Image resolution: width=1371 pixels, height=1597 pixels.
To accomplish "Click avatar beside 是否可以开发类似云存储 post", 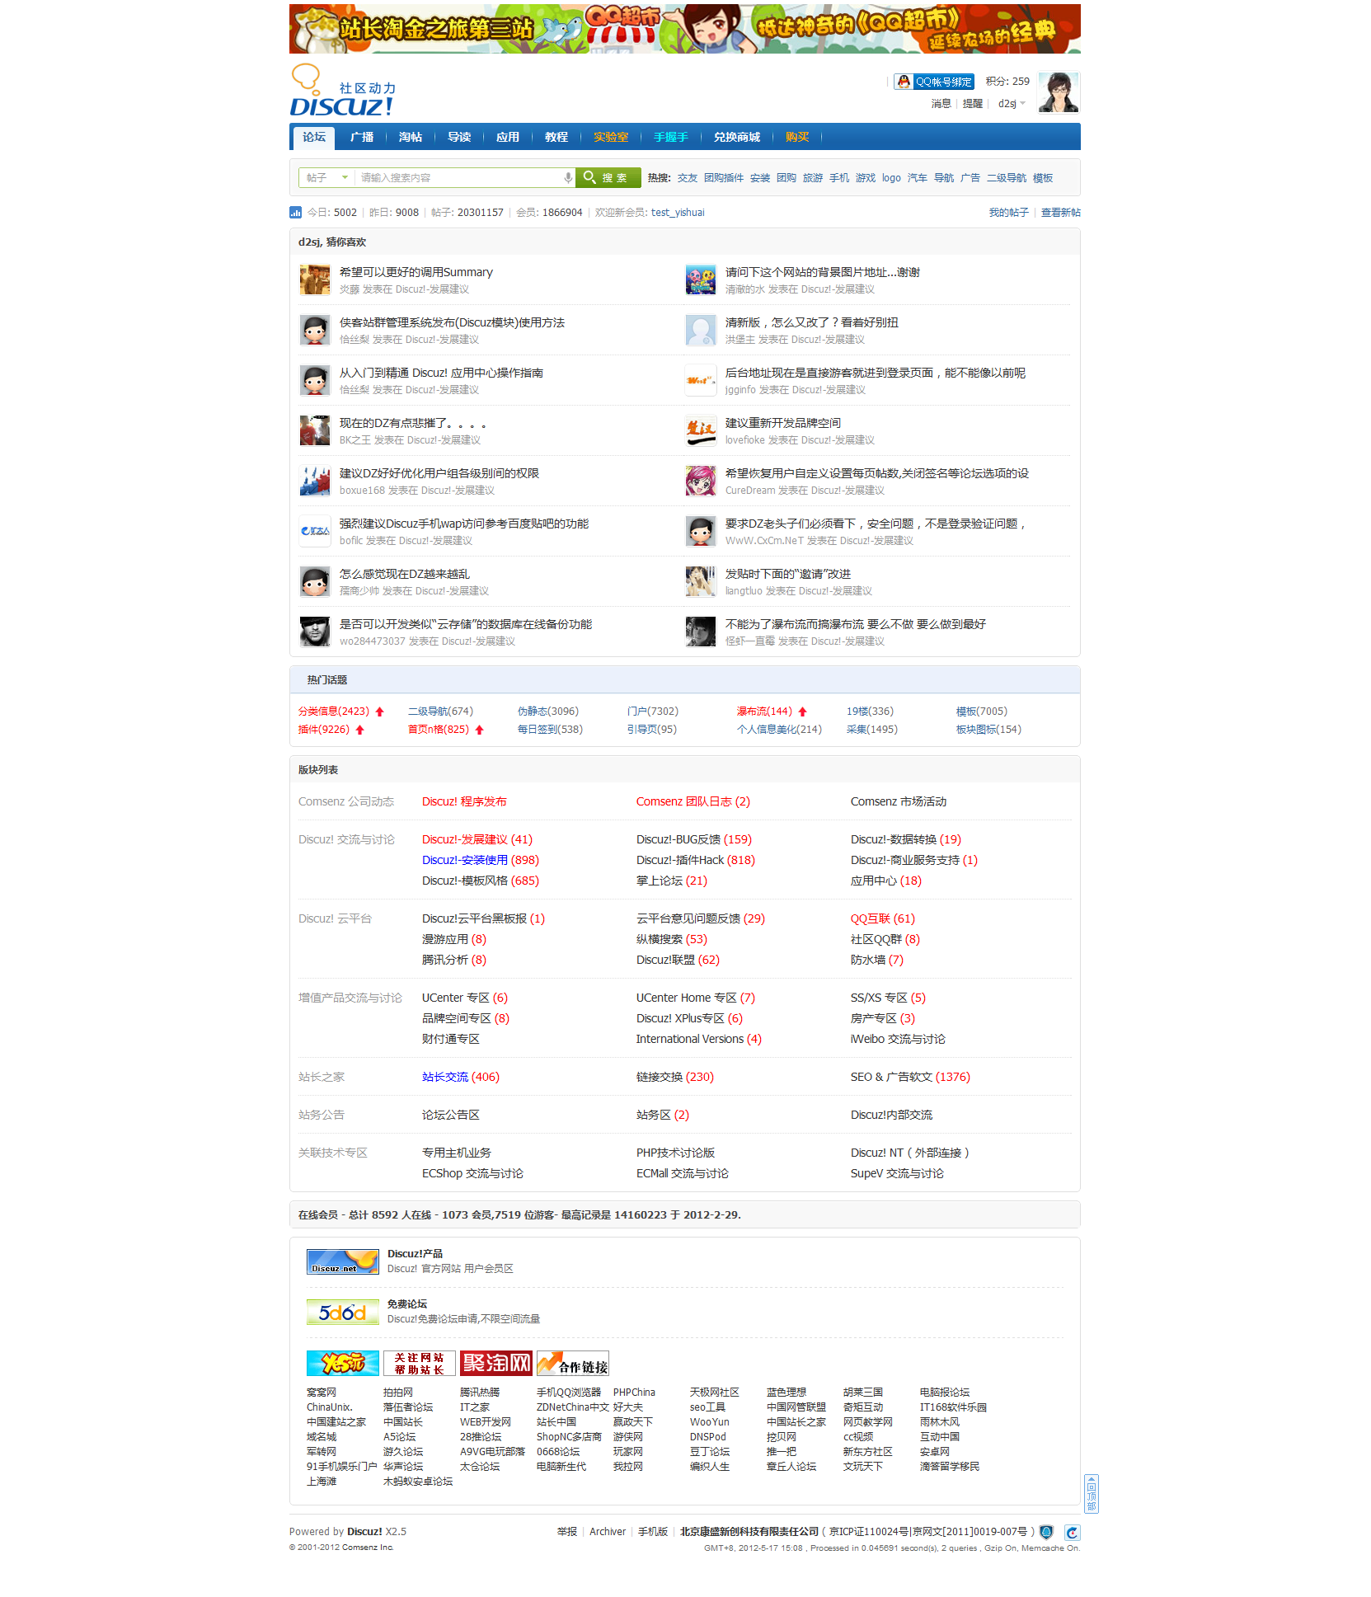I will tap(315, 632).
